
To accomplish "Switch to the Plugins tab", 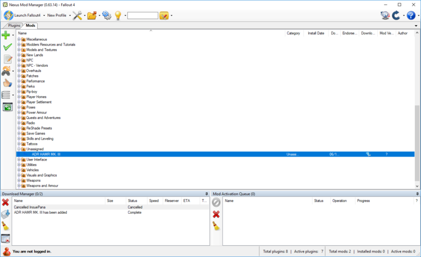I will pyautogui.click(x=14, y=25).
